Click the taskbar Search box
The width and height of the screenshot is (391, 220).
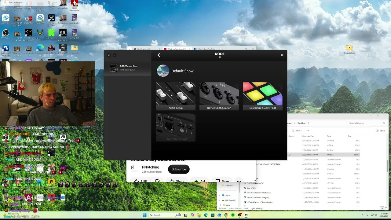point(165,215)
